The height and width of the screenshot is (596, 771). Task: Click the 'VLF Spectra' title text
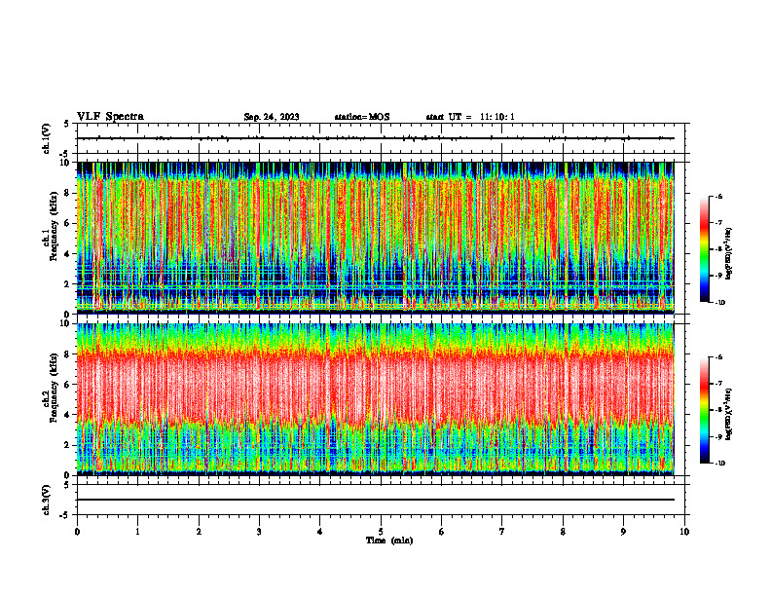click(110, 117)
